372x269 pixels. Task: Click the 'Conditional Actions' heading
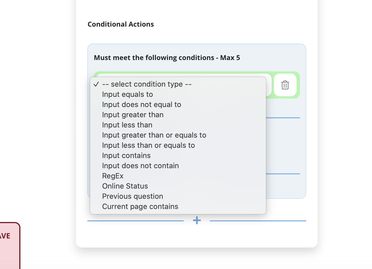pos(121,24)
